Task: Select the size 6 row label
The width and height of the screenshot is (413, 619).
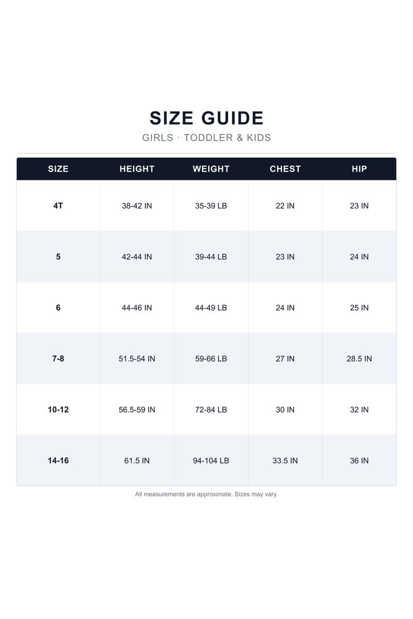Action: 58,307
